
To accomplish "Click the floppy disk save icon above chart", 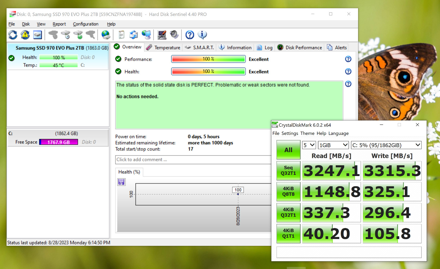I will point(121,182).
